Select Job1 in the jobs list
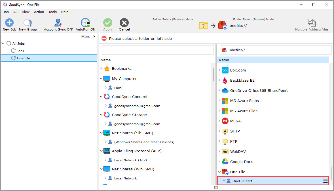This screenshot has width=334, height=191. tap(20, 51)
